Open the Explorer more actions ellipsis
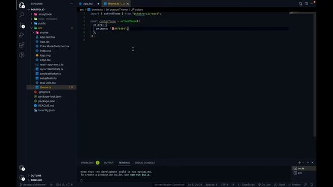The width and height of the screenshot is (333, 187). (71, 4)
